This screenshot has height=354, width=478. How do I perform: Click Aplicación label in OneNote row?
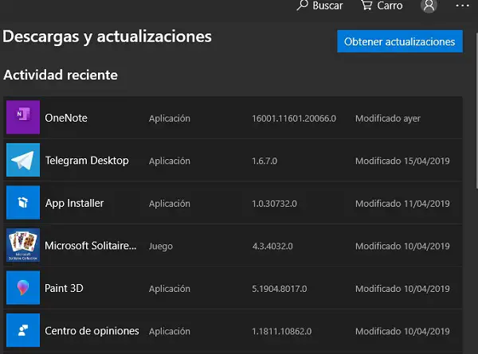point(170,119)
